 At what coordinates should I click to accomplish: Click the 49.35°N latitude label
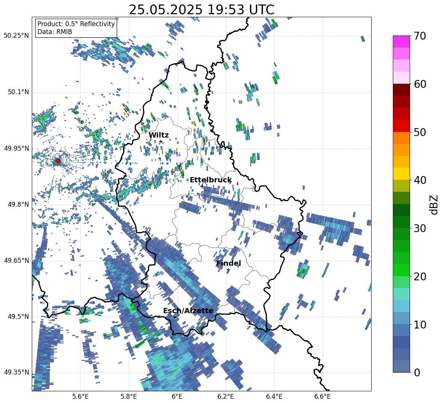(x=16, y=372)
